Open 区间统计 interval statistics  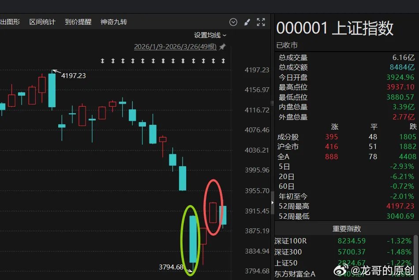click(42, 22)
